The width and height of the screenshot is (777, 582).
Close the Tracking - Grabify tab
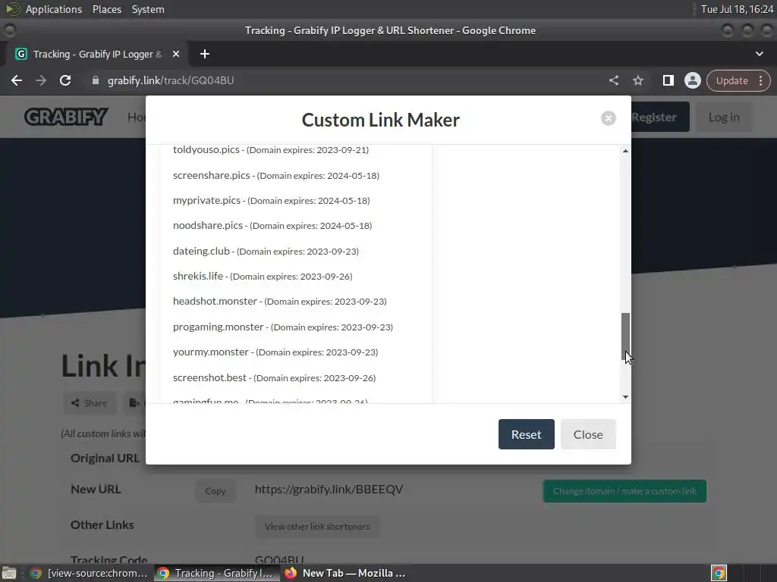pyautogui.click(x=176, y=54)
